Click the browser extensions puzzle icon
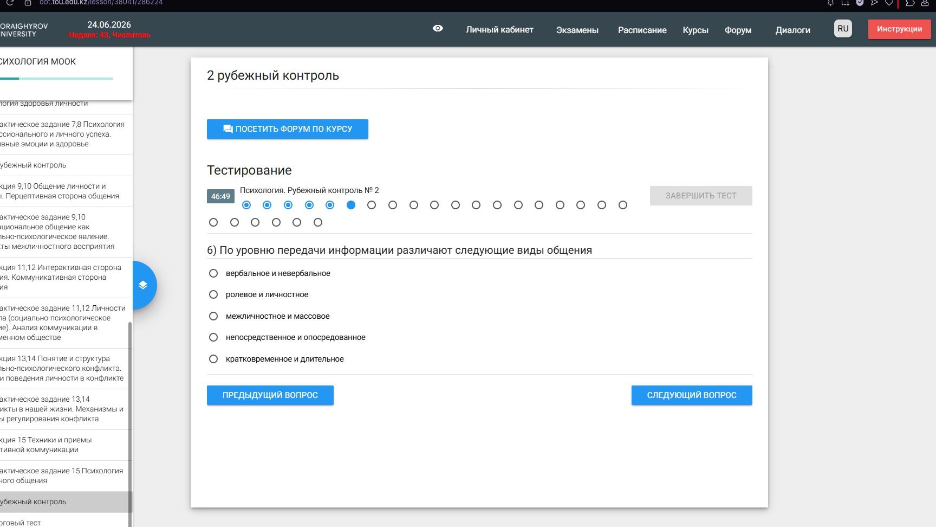Image resolution: width=936 pixels, height=527 pixels. [x=909, y=3]
